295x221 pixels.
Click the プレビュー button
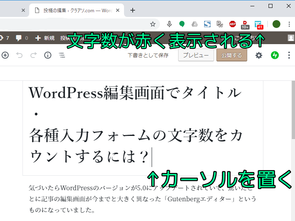click(196, 55)
